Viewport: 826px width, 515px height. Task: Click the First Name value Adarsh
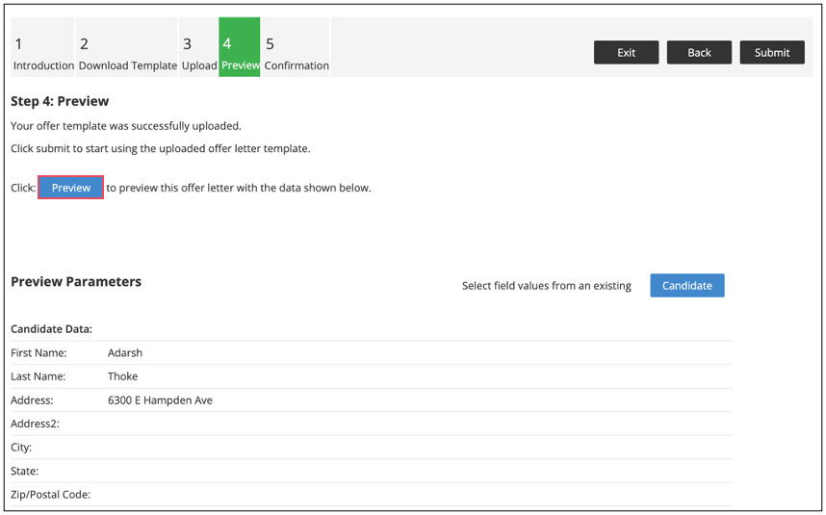coord(125,353)
